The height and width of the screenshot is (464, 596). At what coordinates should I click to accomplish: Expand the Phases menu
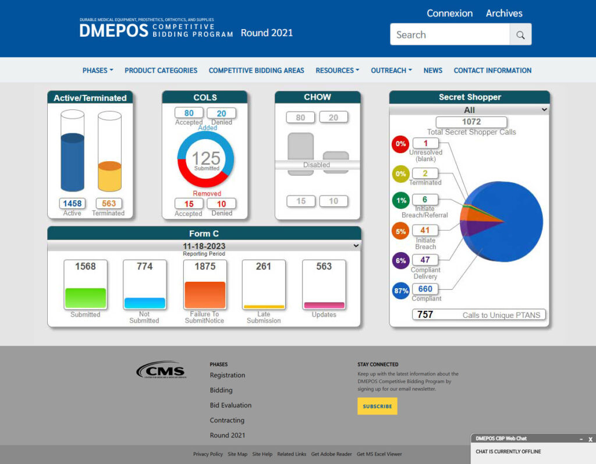98,70
